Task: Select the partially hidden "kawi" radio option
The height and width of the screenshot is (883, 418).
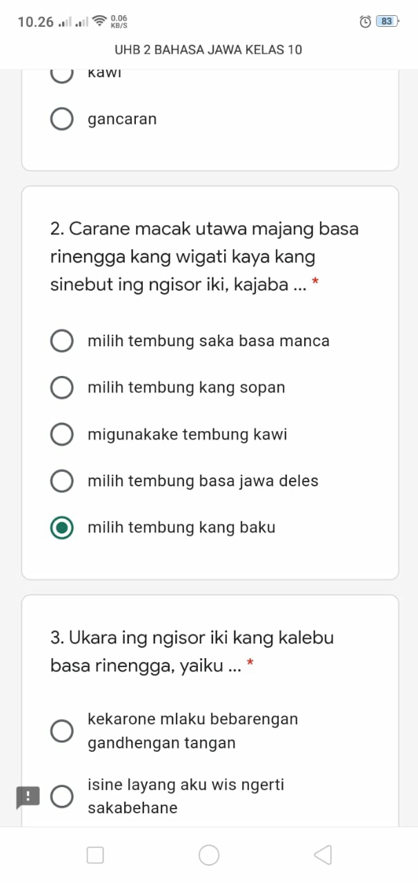Action: tap(62, 73)
